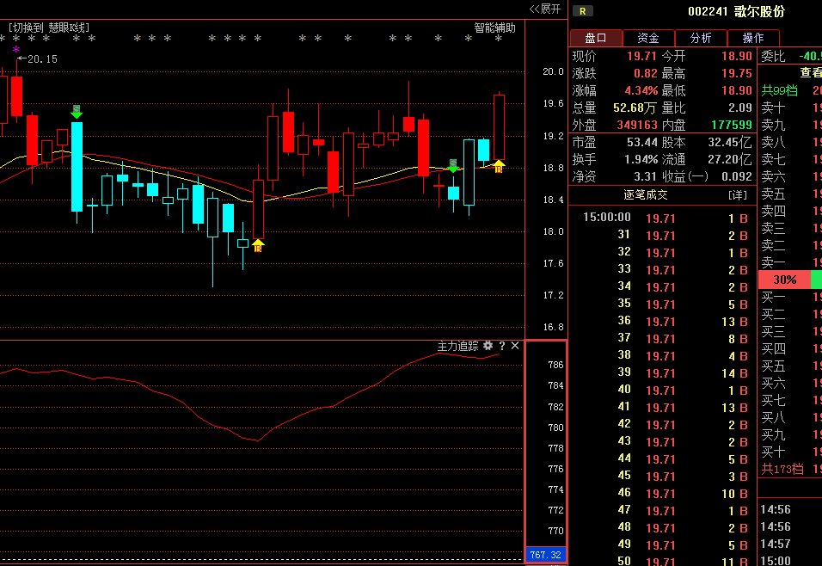Open transaction details via [详]

pos(738,195)
